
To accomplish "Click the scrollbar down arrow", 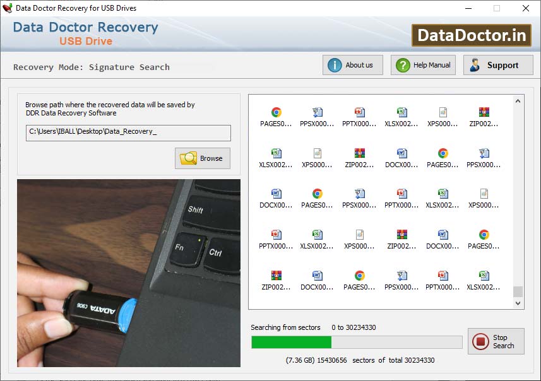I will pos(518,303).
